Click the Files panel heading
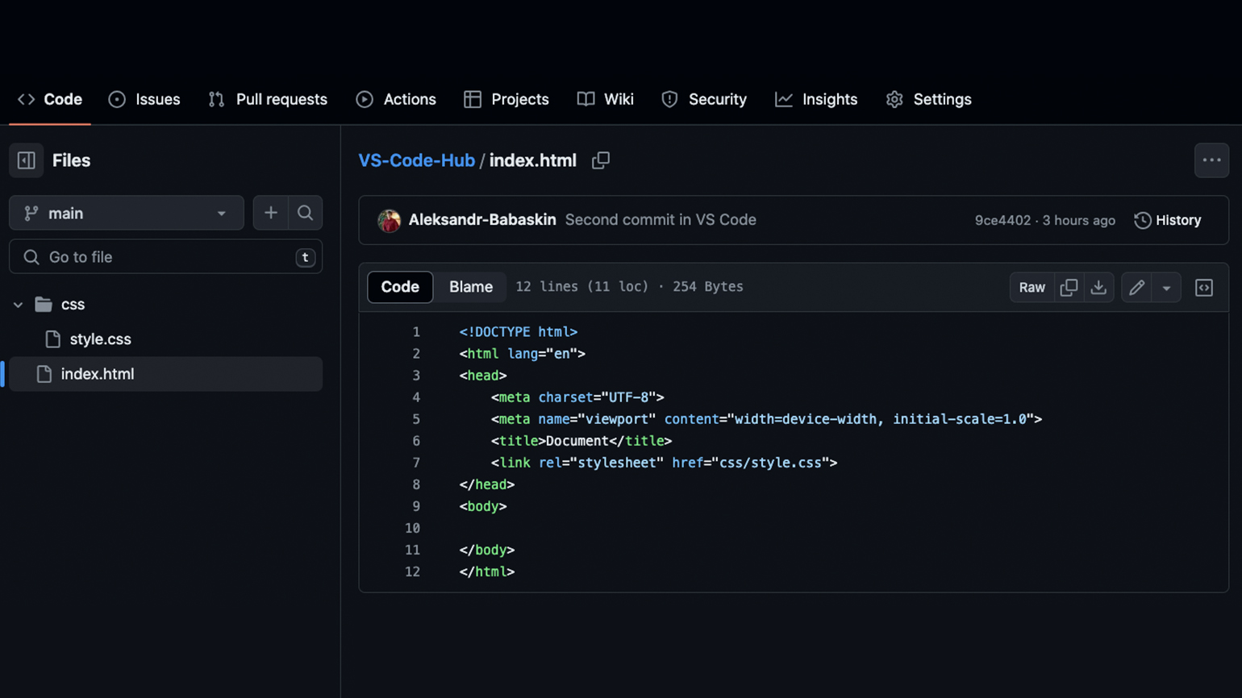 click(71, 160)
